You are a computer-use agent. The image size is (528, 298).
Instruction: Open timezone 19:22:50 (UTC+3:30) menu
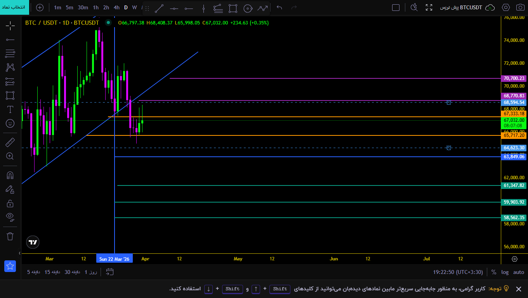tap(458, 272)
